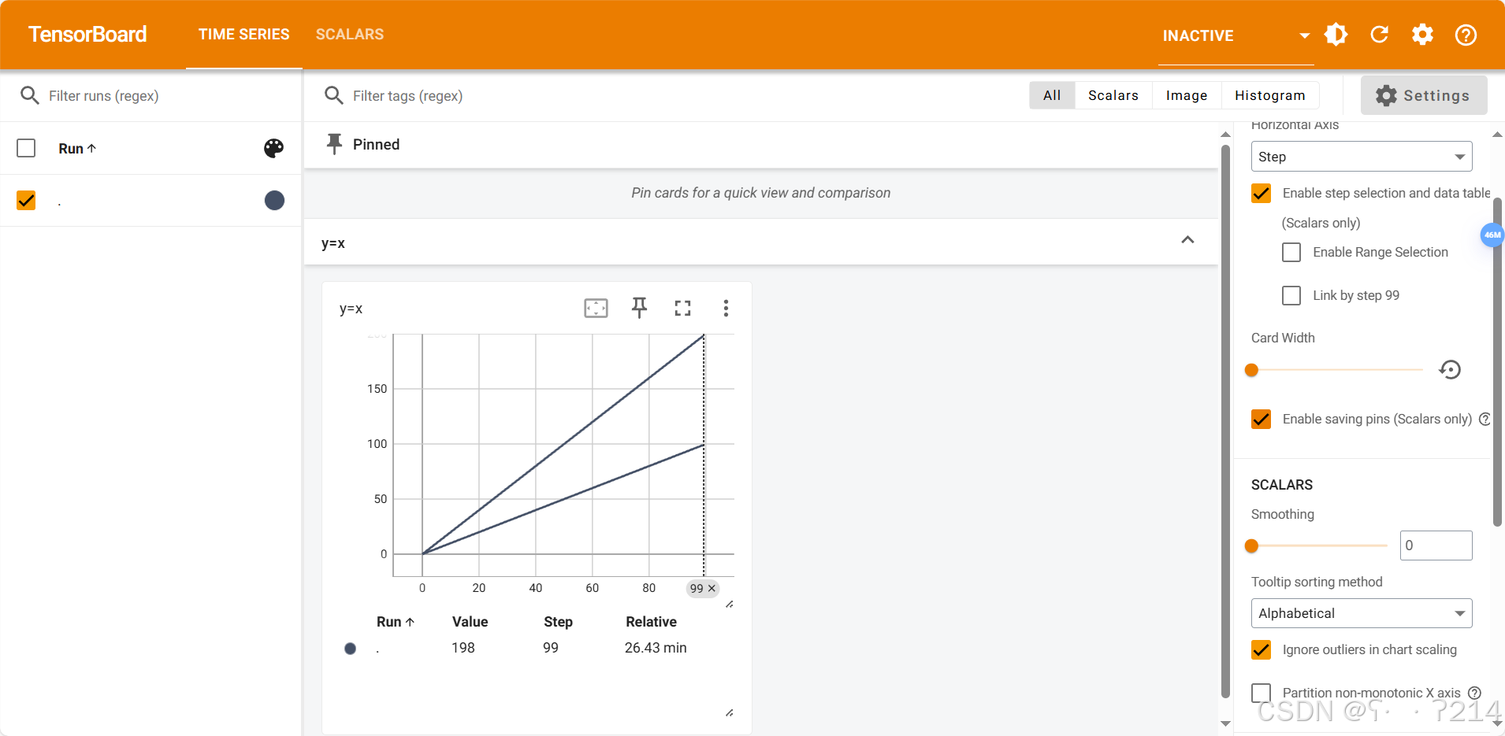Click help icon beside Partition non-monotonic X axis
The image size is (1505, 736).
point(1474,693)
